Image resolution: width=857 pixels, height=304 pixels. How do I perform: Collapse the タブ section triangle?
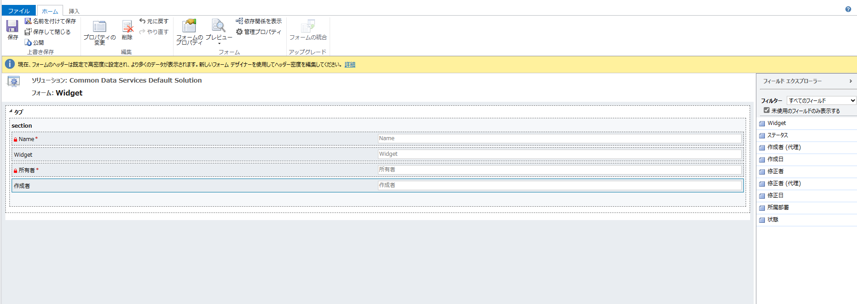click(11, 111)
